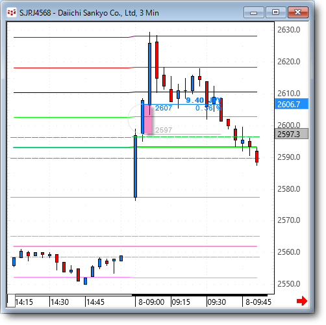Click the 2620.0 price axis label

[x=289, y=62]
